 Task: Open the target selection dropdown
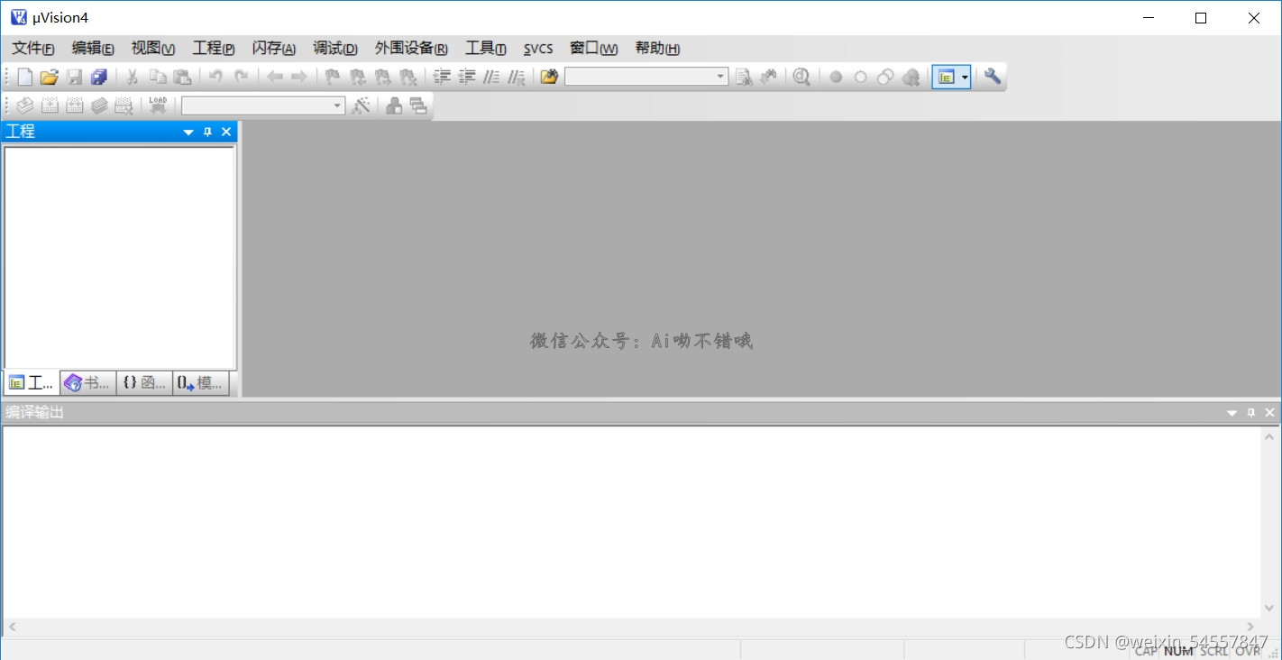point(336,105)
